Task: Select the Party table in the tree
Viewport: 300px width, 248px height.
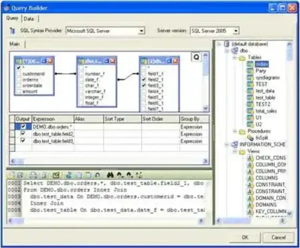Action: click(x=260, y=71)
